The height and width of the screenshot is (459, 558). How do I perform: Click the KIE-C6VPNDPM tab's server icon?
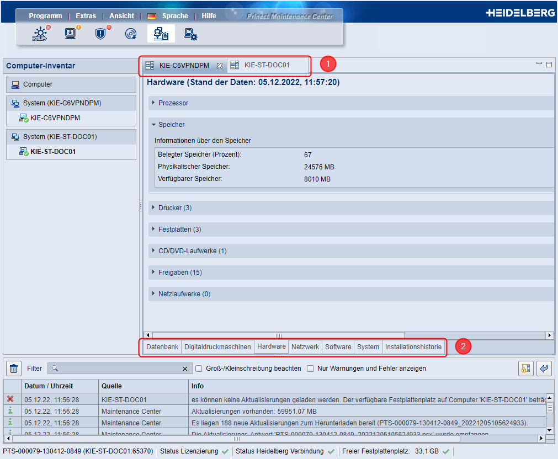pyautogui.click(x=150, y=66)
